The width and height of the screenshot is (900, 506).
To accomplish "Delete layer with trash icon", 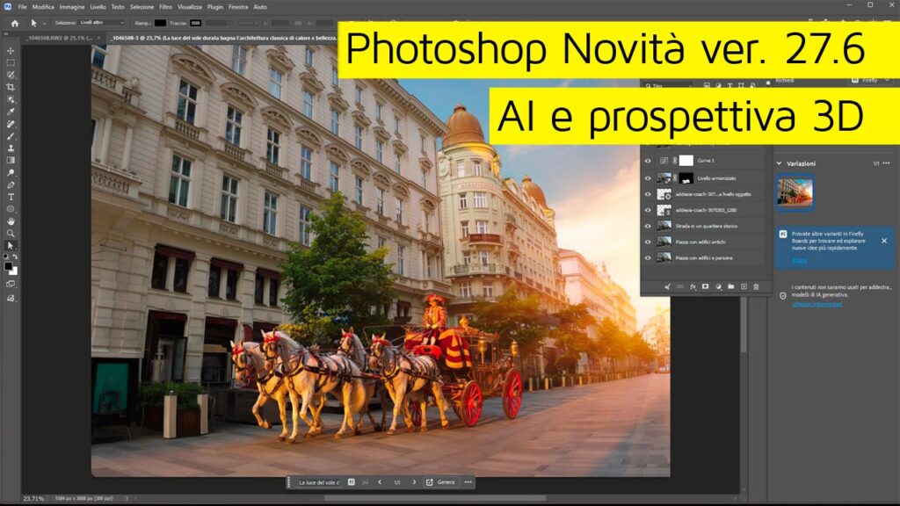I will (x=756, y=286).
